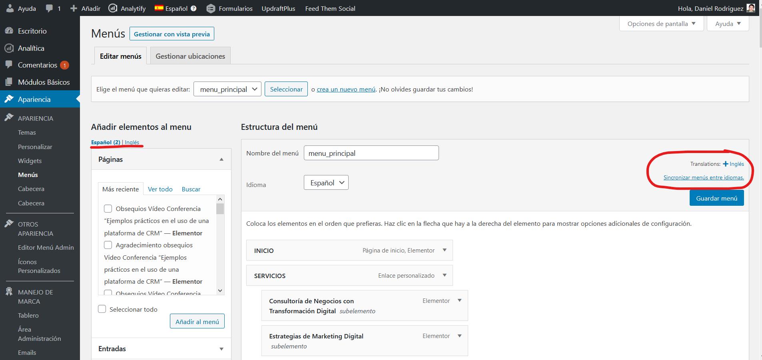
Task: Click Sincronizar menús entre idiomas link
Action: (x=704, y=177)
